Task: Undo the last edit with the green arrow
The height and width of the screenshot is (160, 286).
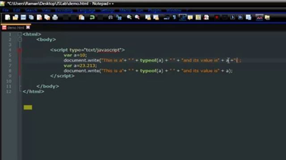Action: [x=92, y=17]
